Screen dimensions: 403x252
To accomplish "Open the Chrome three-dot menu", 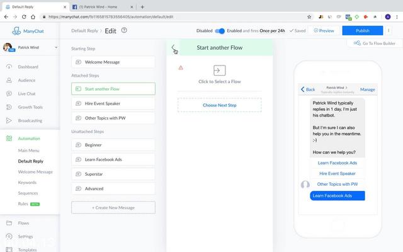I will point(397,17).
